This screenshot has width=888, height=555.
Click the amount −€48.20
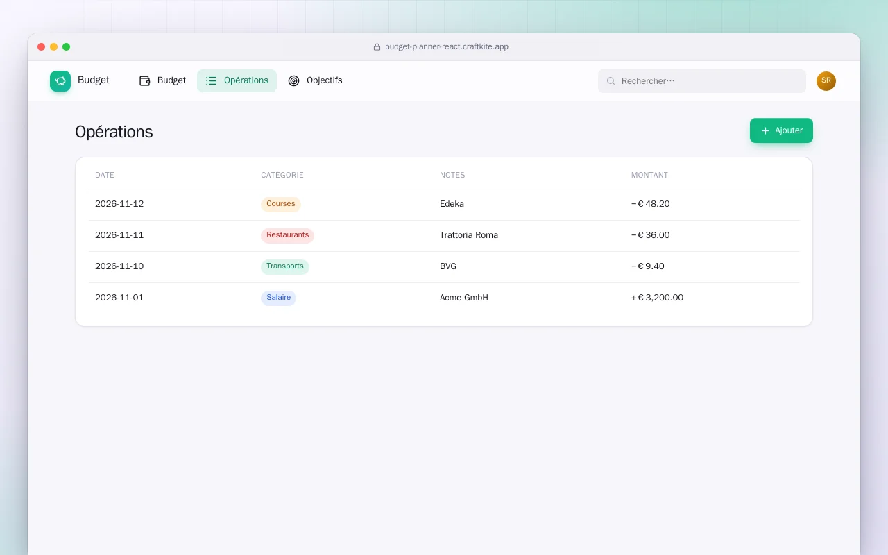tap(651, 204)
